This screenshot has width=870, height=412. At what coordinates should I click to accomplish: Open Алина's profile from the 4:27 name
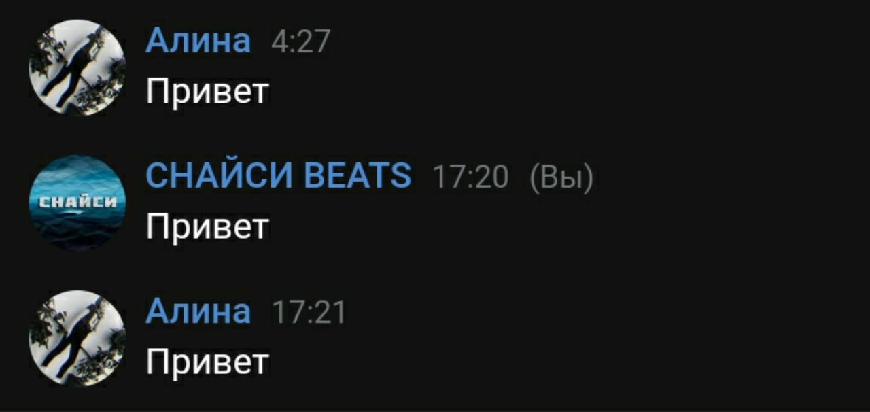(198, 41)
